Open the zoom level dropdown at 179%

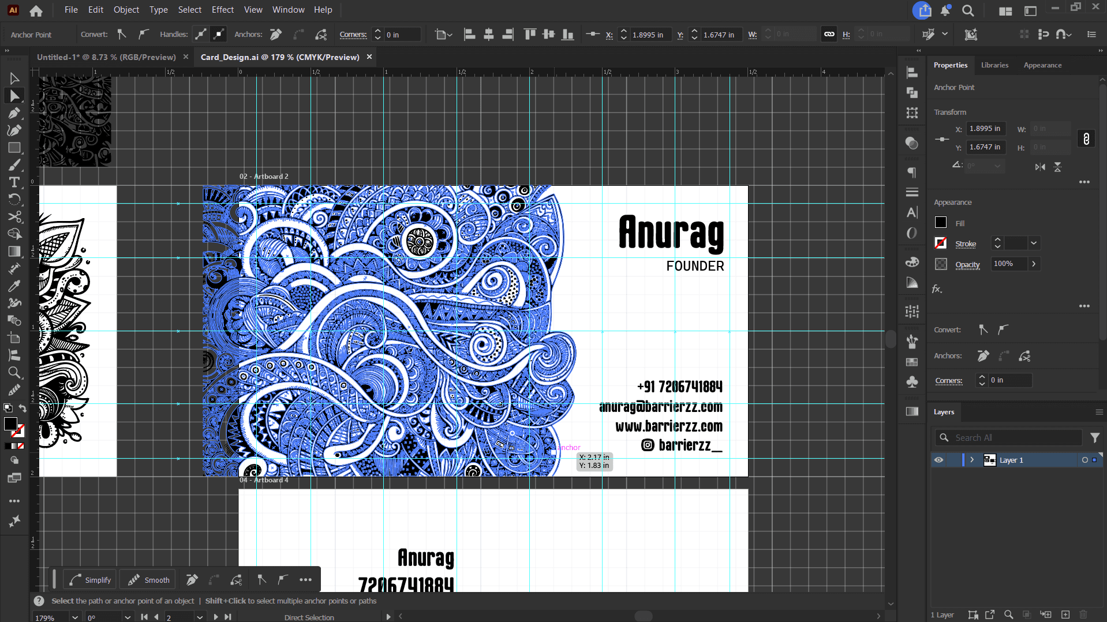[x=75, y=617]
